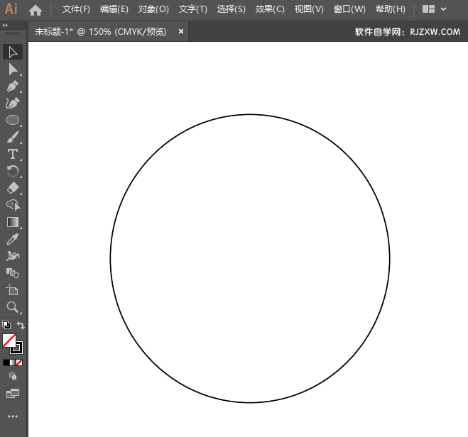Click the Illustrator home icon

point(36,10)
